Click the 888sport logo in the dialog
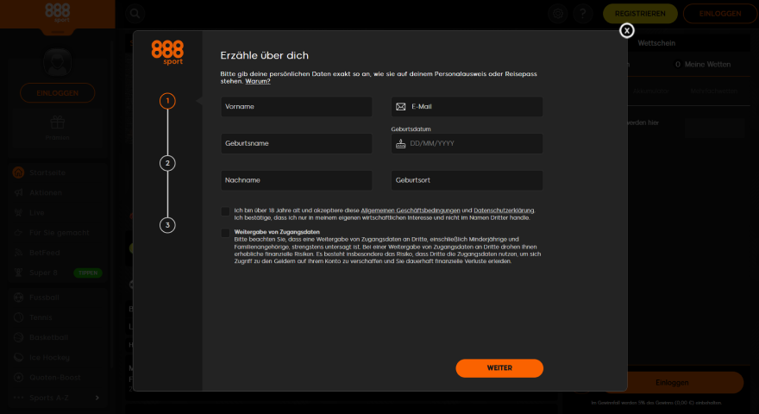The image size is (759, 414). pyautogui.click(x=167, y=53)
